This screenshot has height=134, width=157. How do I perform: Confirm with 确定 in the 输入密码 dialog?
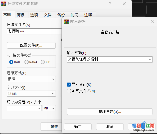point(78,126)
